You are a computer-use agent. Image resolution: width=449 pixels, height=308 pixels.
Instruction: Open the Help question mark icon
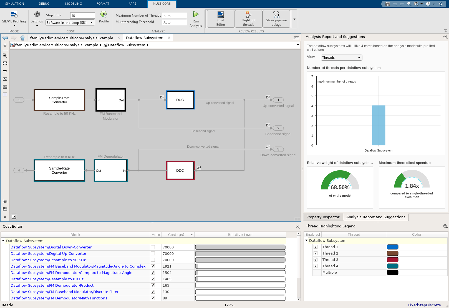coord(428,4)
